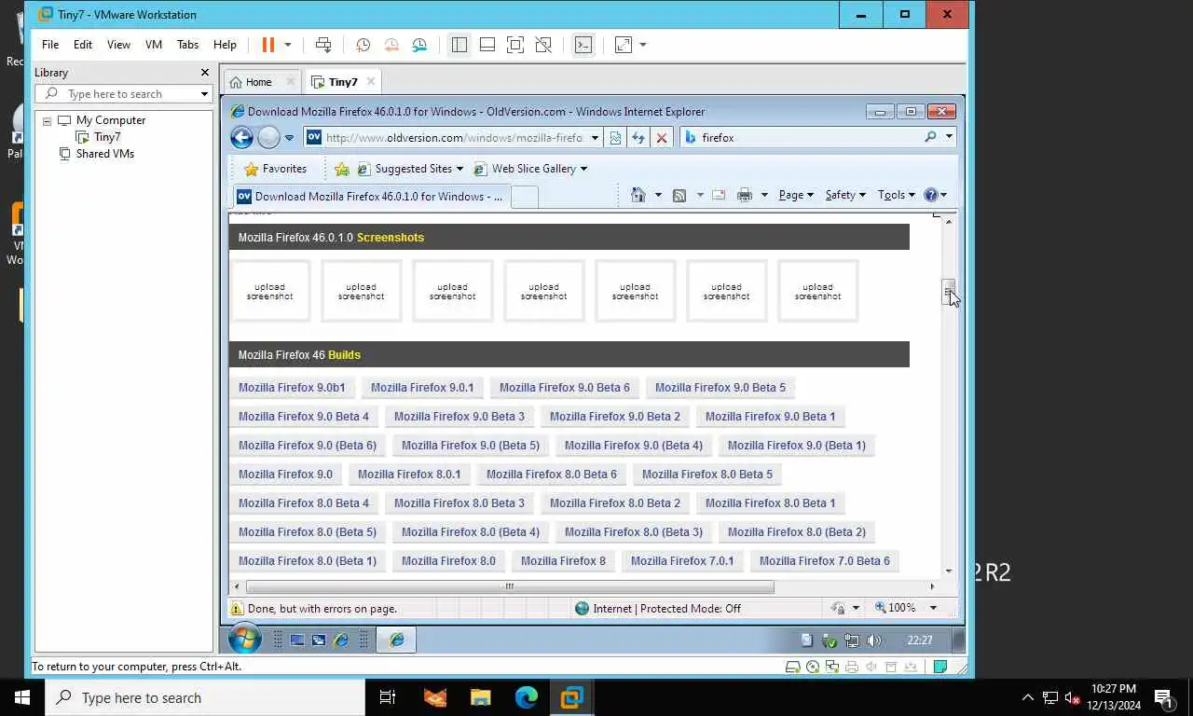Screen dimensions: 1193x716
Task: Open the Web Slice Gallery dropdown
Action: [530, 169]
